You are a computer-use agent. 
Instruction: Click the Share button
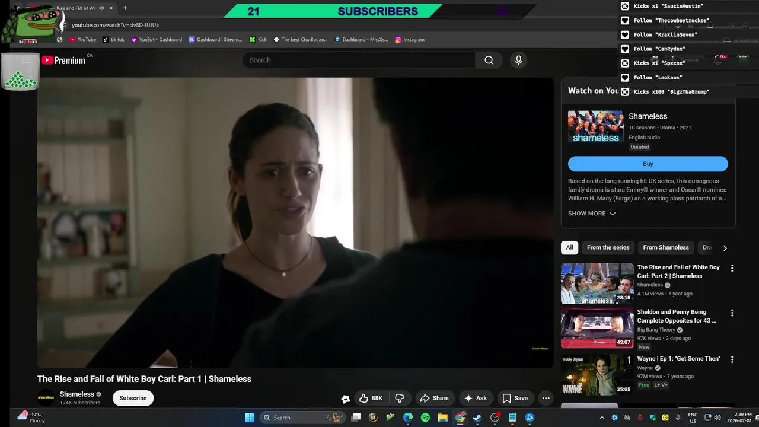(435, 398)
